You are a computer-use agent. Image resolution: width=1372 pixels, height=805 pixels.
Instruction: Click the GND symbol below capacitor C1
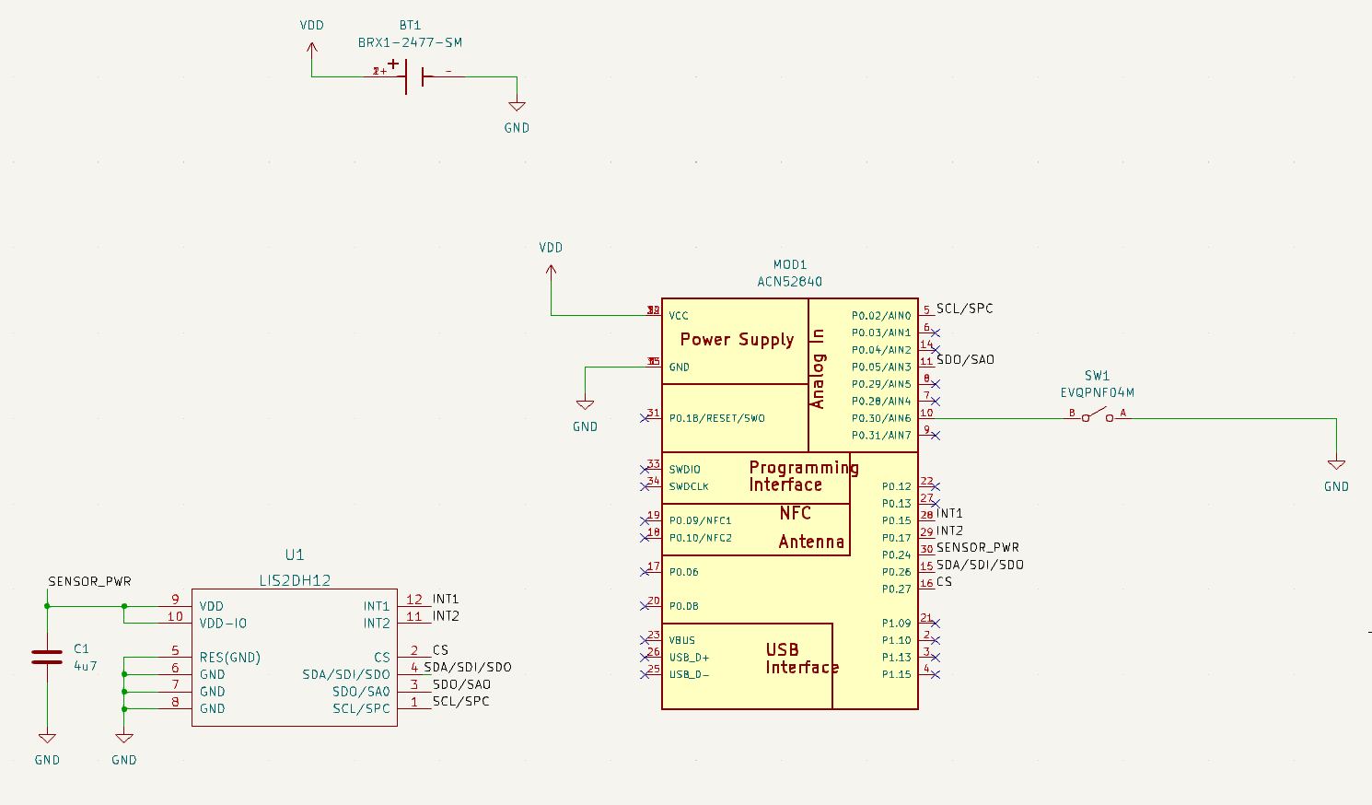pos(47,740)
